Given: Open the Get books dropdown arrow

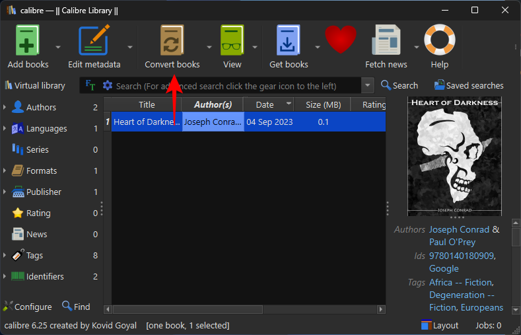Looking at the screenshot, I should (x=318, y=47).
